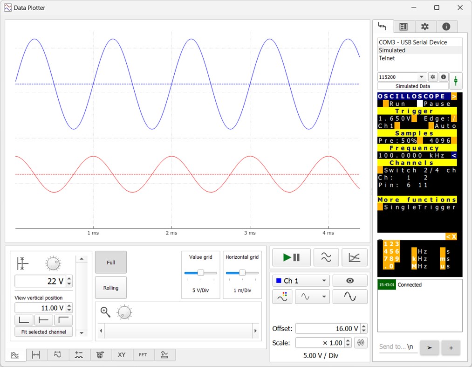The height and width of the screenshot is (367, 472).
Task: Enable Rolling display mode
Action: pos(110,288)
